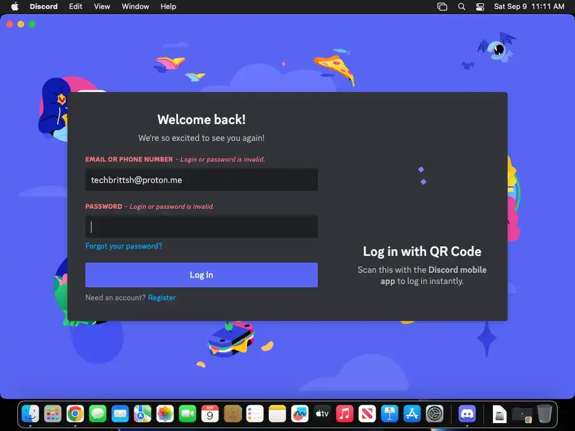Image resolution: width=575 pixels, height=431 pixels.
Task: Open the document file icon in the dock
Action: (x=499, y=414)
